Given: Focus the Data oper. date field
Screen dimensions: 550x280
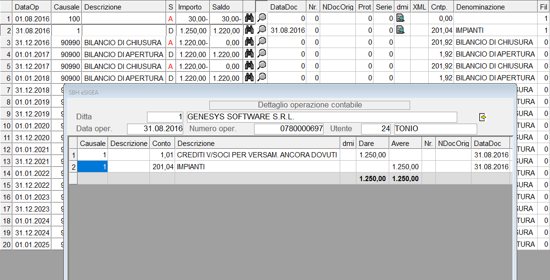Looking at the screenshot, I should (x=156, y=129).
